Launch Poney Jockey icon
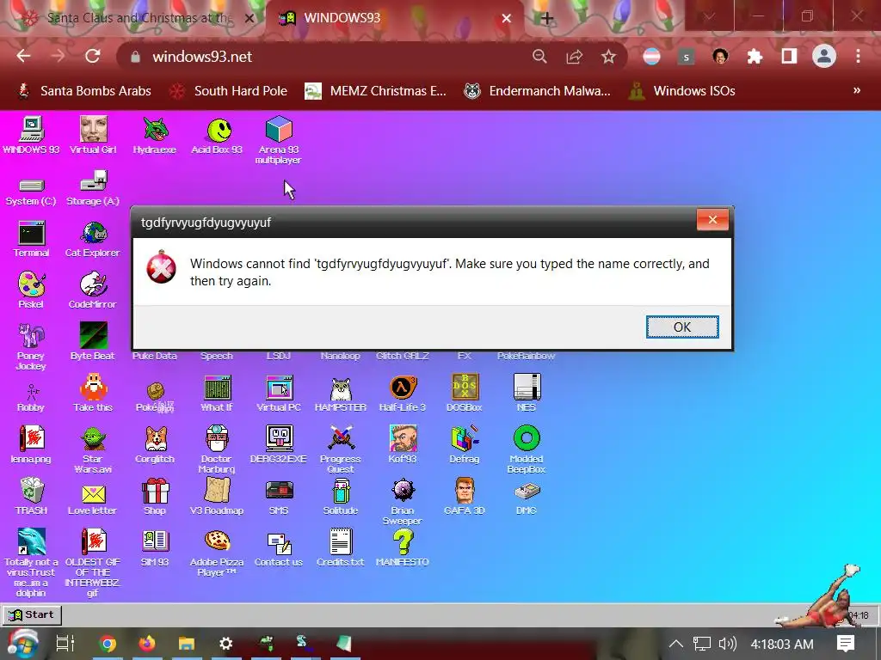881x660 pixels. point(31,347)
